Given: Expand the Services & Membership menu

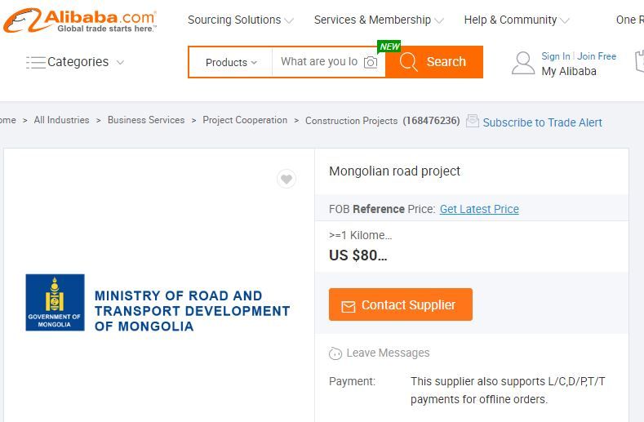Looking at the screenshot, I should click(x=379, y=20).
